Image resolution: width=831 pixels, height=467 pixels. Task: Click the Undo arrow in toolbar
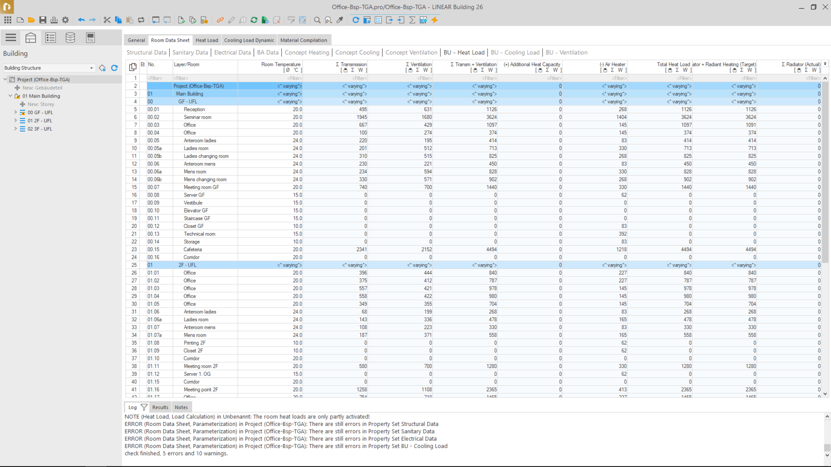click(x=81, y=20)
